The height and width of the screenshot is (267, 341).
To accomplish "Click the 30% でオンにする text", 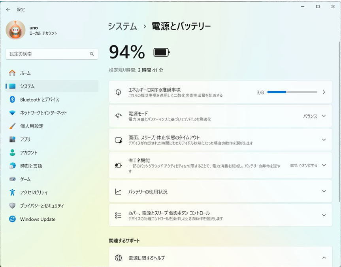I will pos(303,165).
